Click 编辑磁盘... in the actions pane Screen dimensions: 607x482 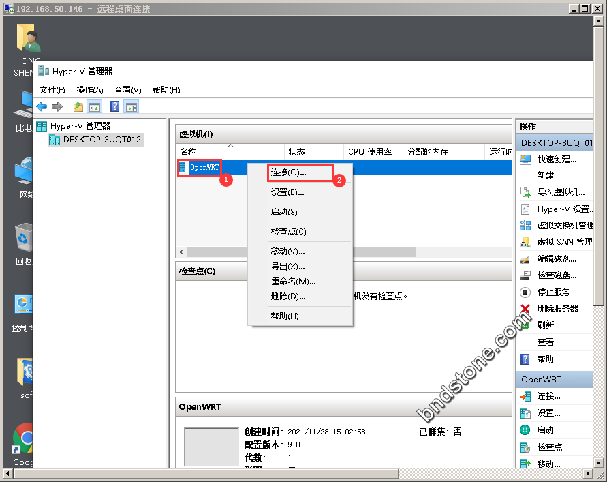coord(557,259)
